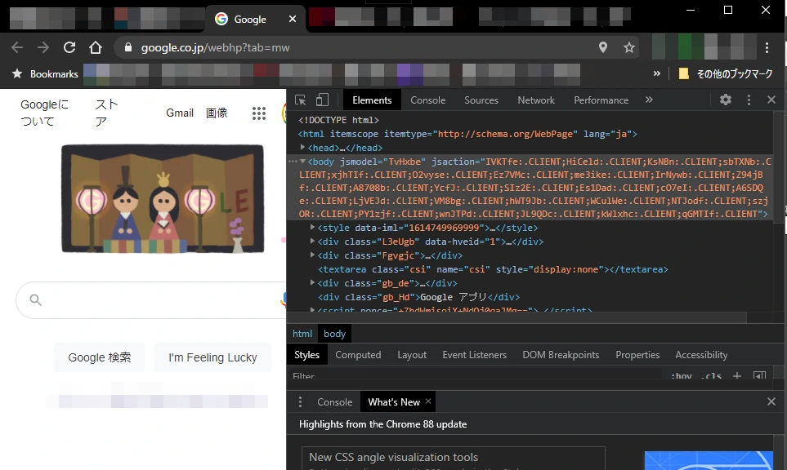Activate the inspect element picker tool
The image size is (787, 470).
[301, 100]
